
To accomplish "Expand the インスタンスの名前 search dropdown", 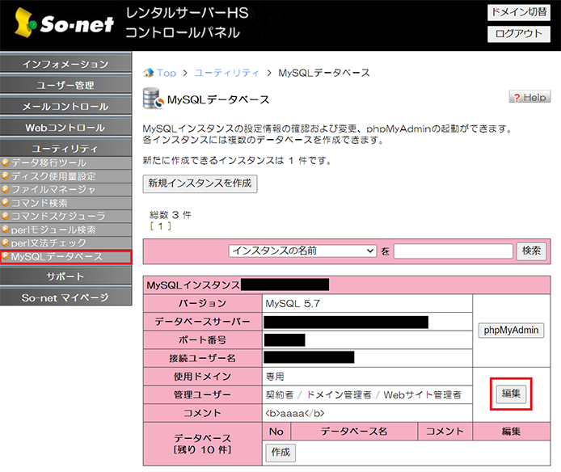I will tap(302, 251).
